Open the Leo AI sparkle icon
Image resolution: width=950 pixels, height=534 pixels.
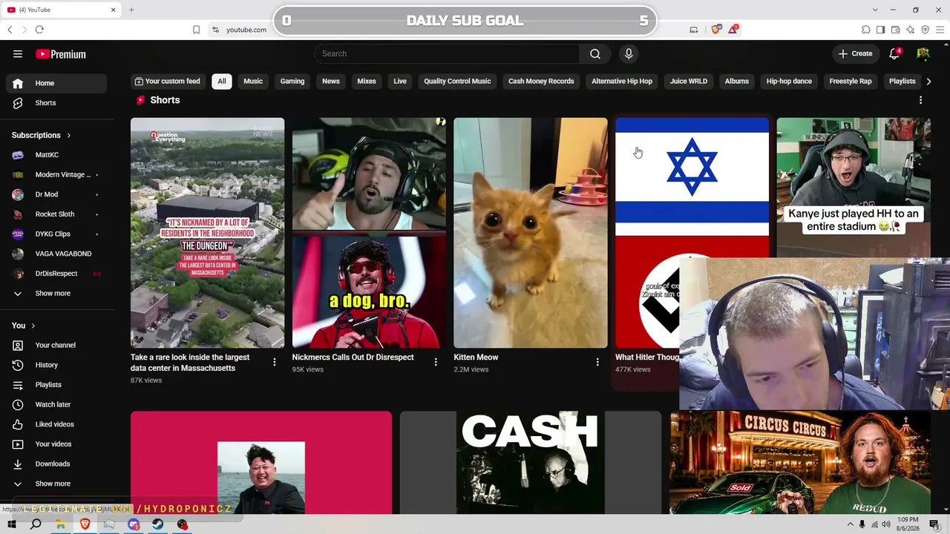[911, 30]
